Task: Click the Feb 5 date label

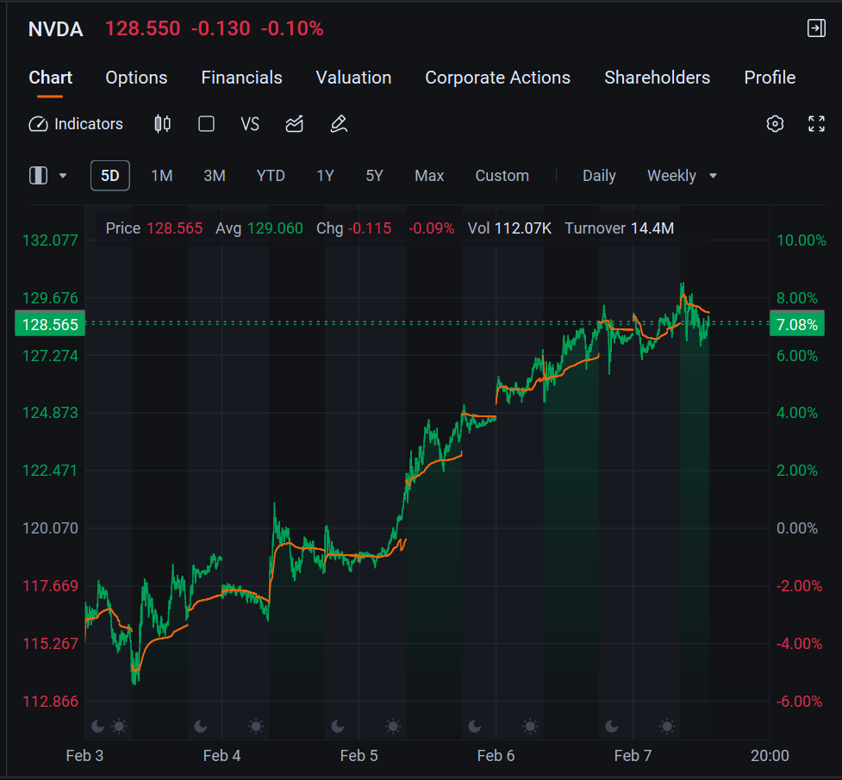Action: click(x=359, y=756)
